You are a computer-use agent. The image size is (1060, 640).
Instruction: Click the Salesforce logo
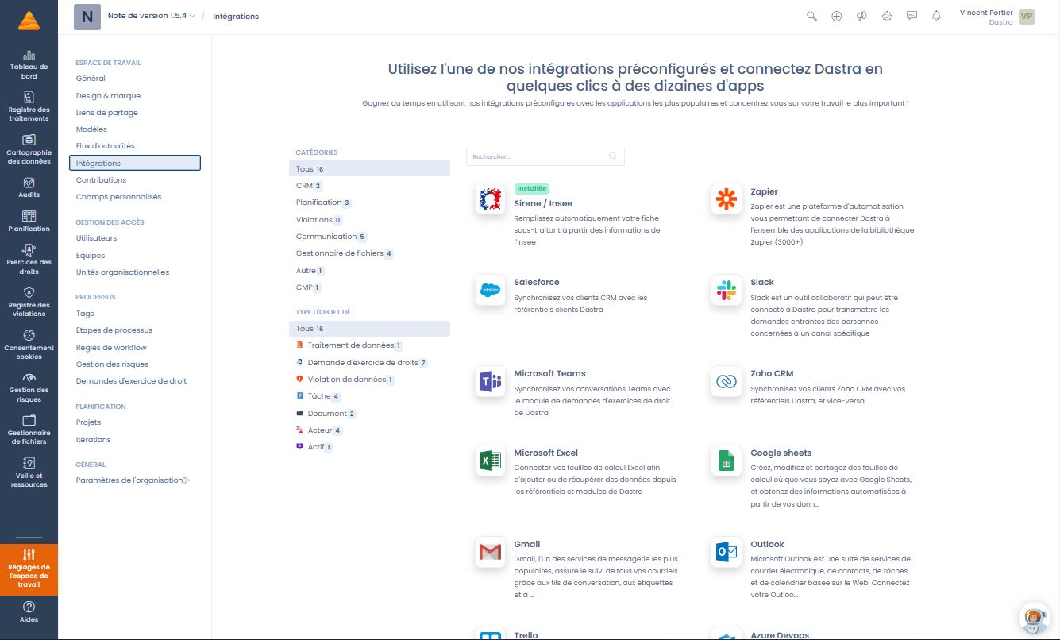(490, 291)
